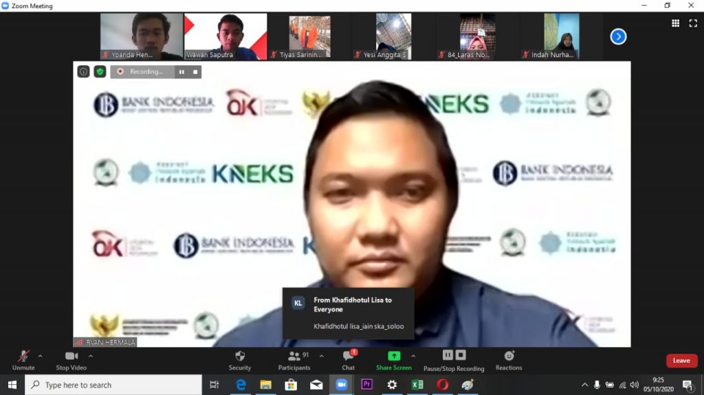
Task: Show next participants with blue arrow
Action: 618,36
